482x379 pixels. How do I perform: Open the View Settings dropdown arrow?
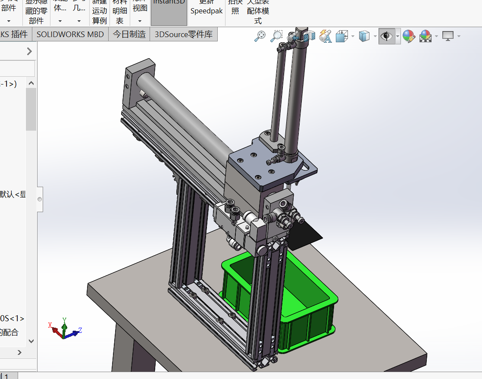coord(459,36)
